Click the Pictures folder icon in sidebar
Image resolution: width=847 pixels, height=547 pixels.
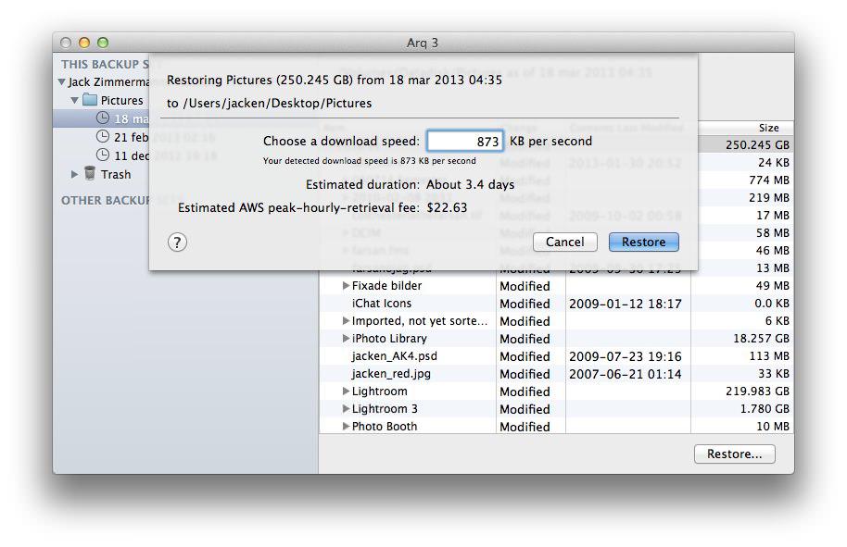90,100
